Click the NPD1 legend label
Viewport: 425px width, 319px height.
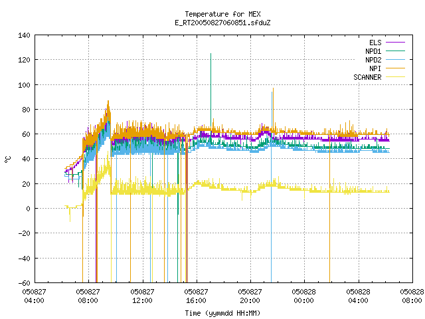pyautogui.click(x=373, y=51)
